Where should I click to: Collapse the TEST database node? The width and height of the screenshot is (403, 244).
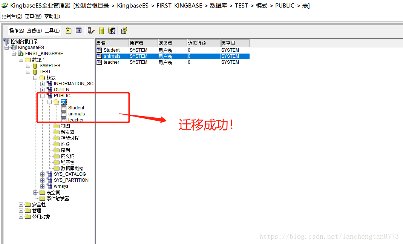(x=28, y=72)
